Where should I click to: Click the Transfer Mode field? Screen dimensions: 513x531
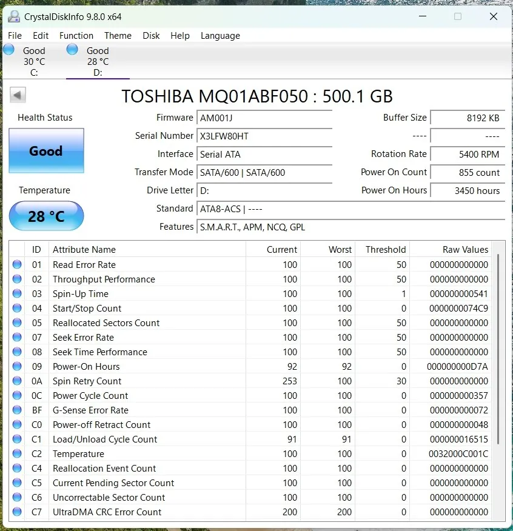(264, 172)
